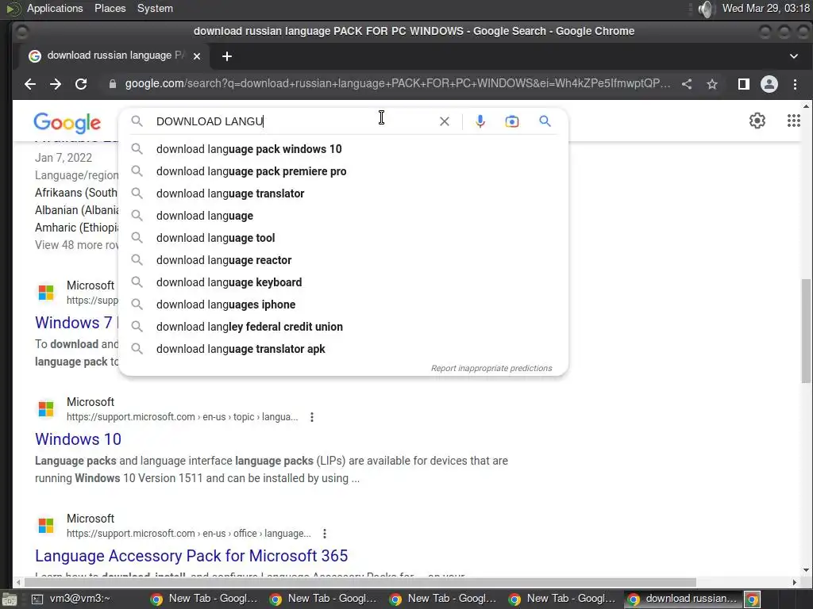This screenshot has width=813, height=609.
Task: Reload the current page
Action: coord(81,84)
